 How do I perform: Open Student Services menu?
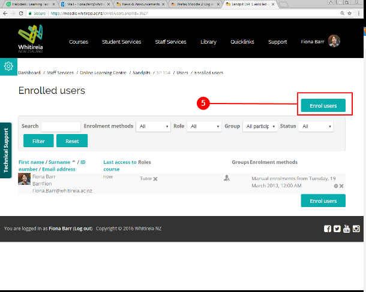(122, 42)
